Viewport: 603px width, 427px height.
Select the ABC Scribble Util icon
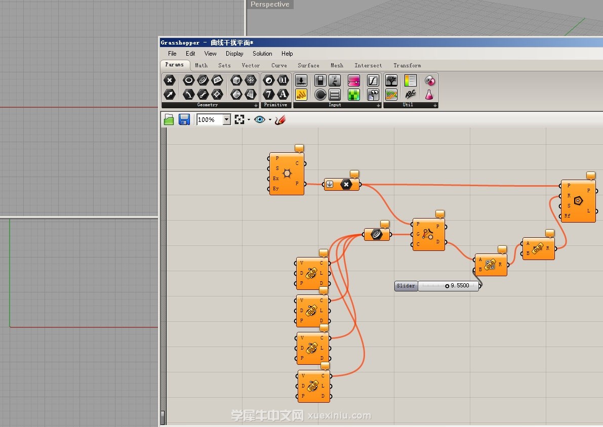410,94
